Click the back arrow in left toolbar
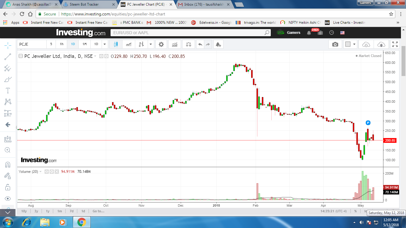This screenshot has width=406, height=228. [x=8, y=125]
